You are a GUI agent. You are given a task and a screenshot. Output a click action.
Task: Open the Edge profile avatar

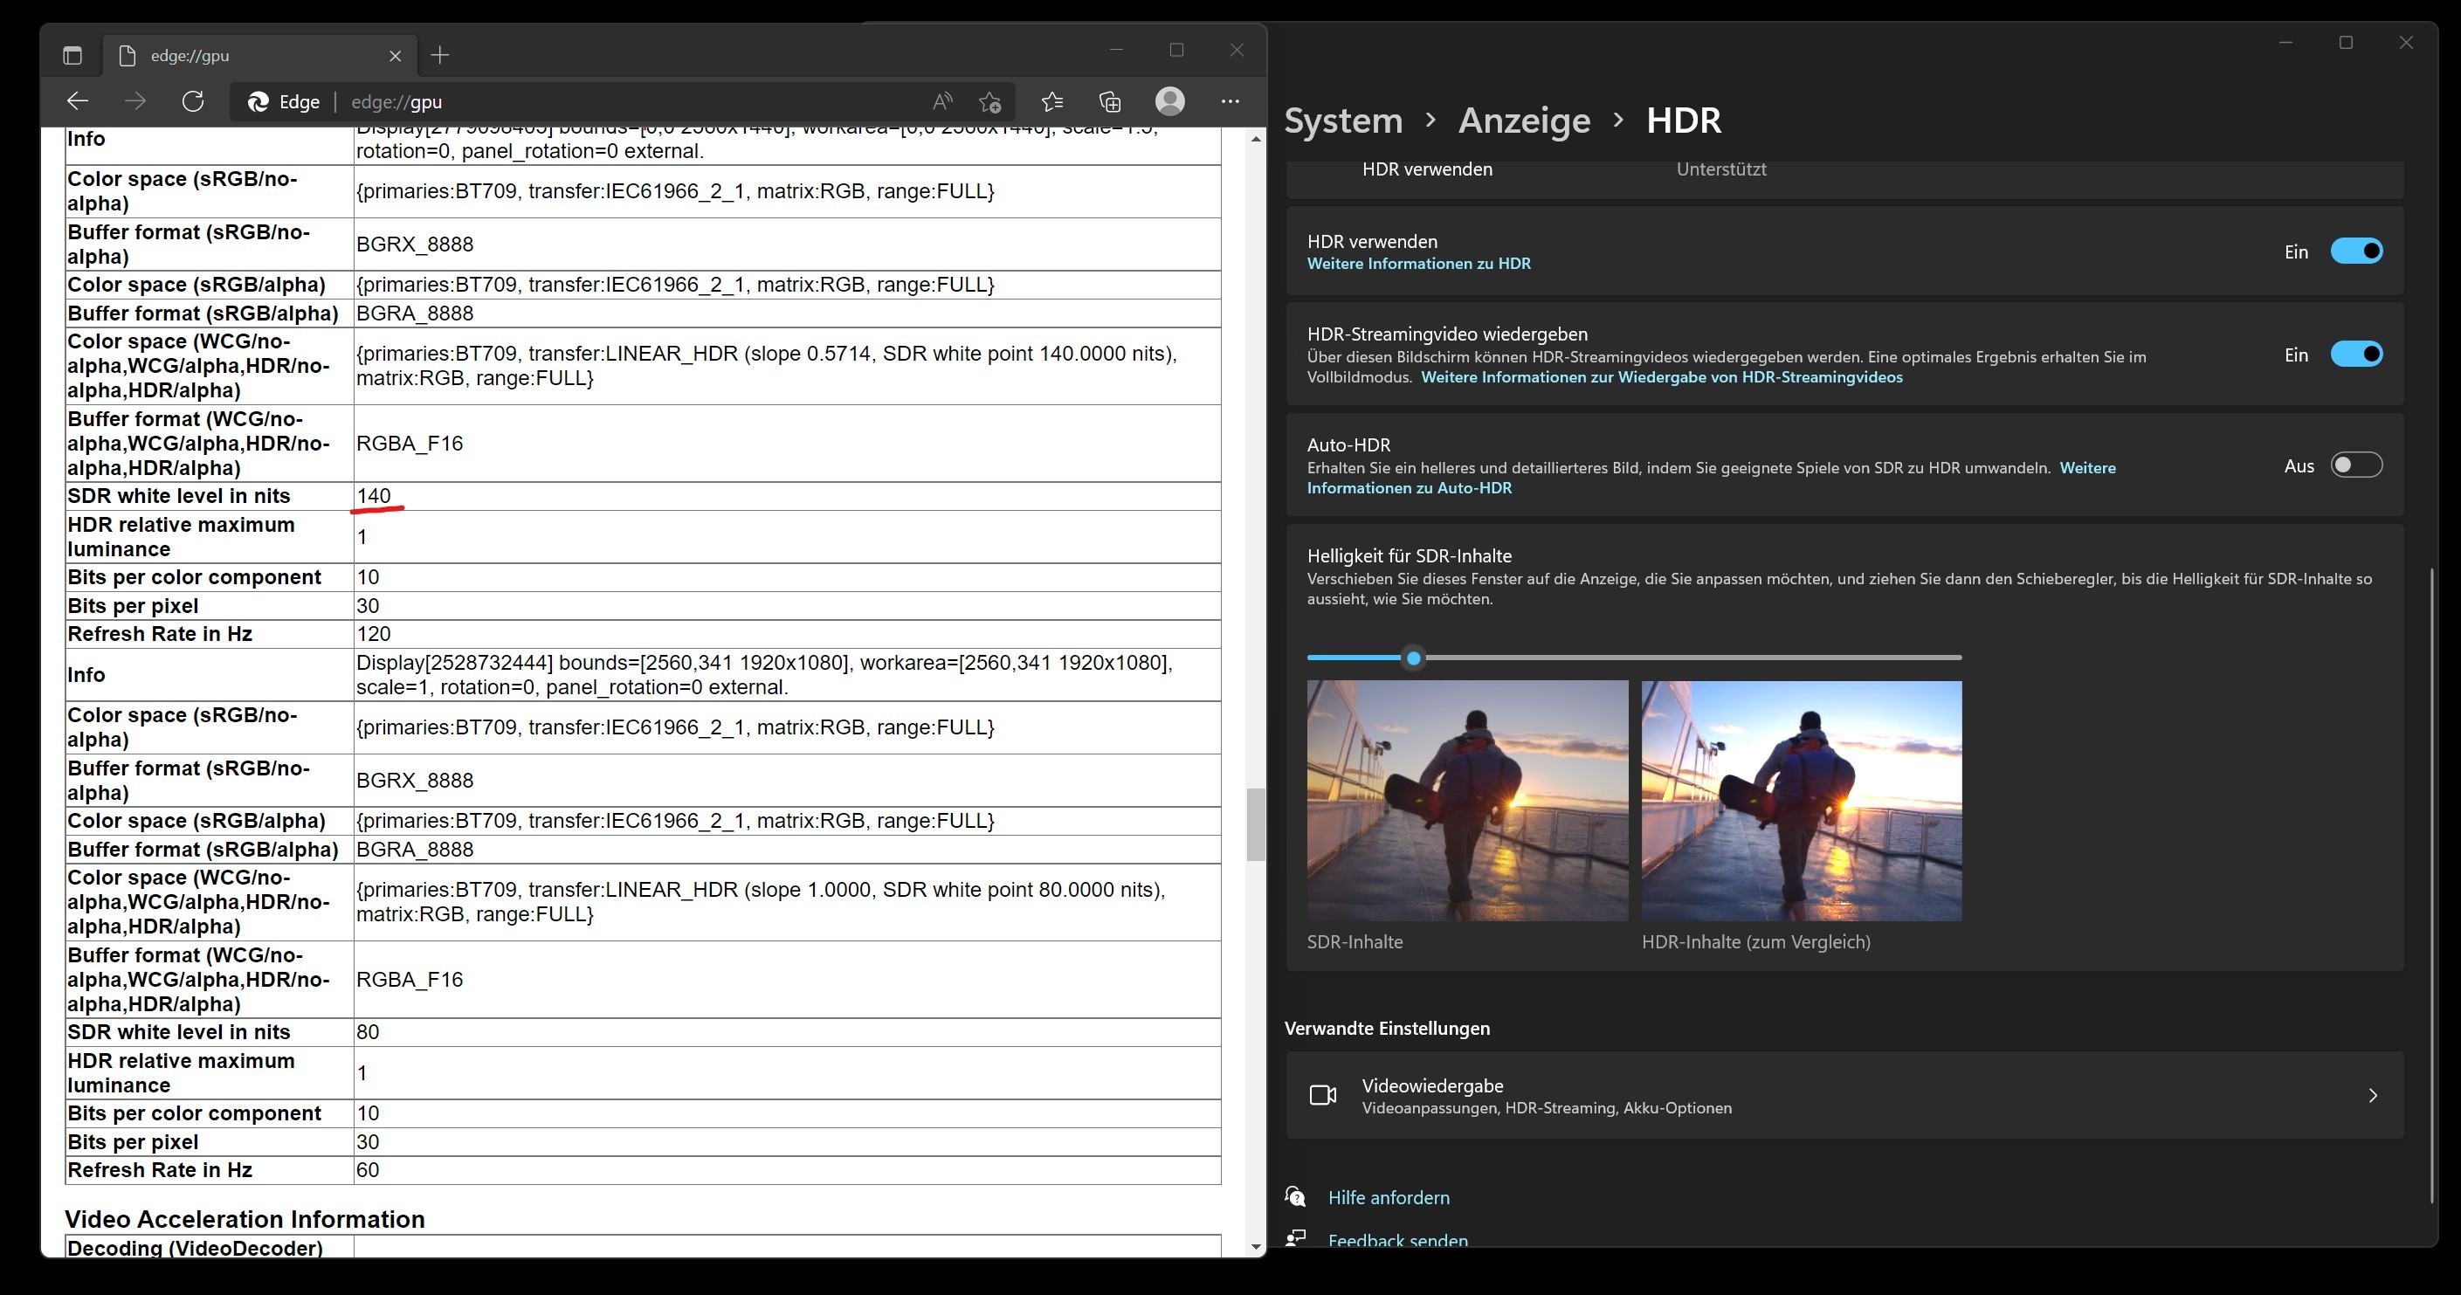(x=1170, y=101)
